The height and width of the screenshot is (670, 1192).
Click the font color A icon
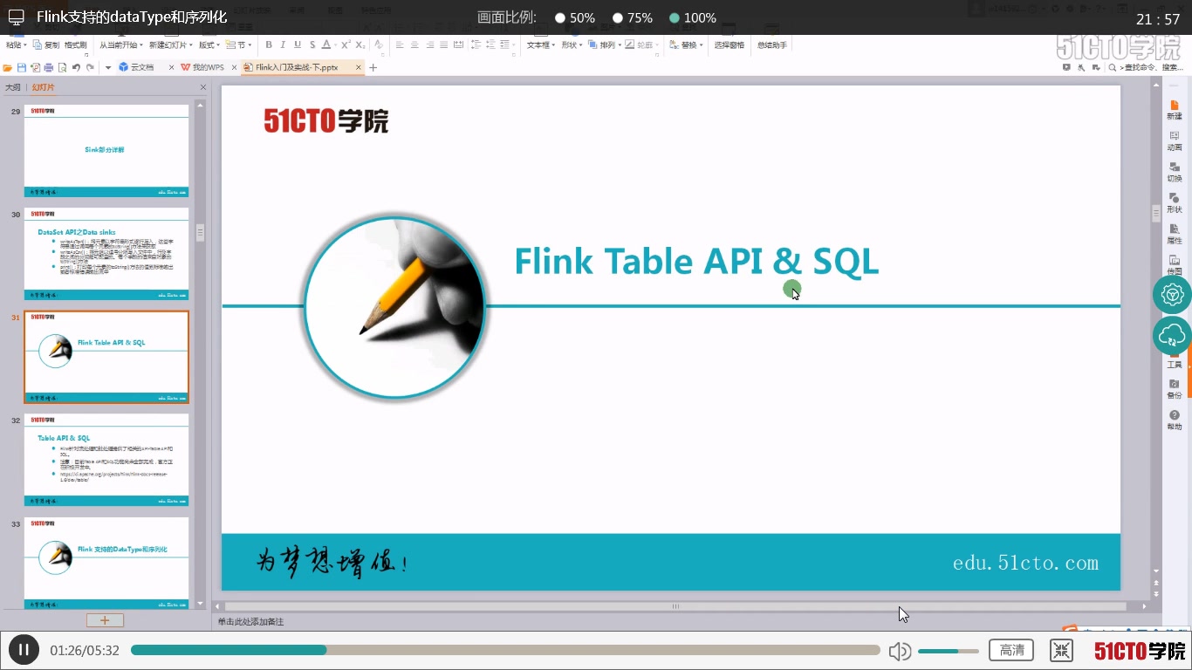pos(326,44)
